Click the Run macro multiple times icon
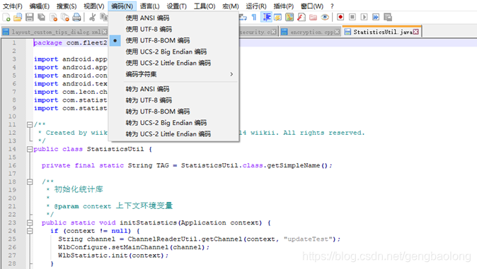Viewport: 477px width, 269px height. point(376,18)
